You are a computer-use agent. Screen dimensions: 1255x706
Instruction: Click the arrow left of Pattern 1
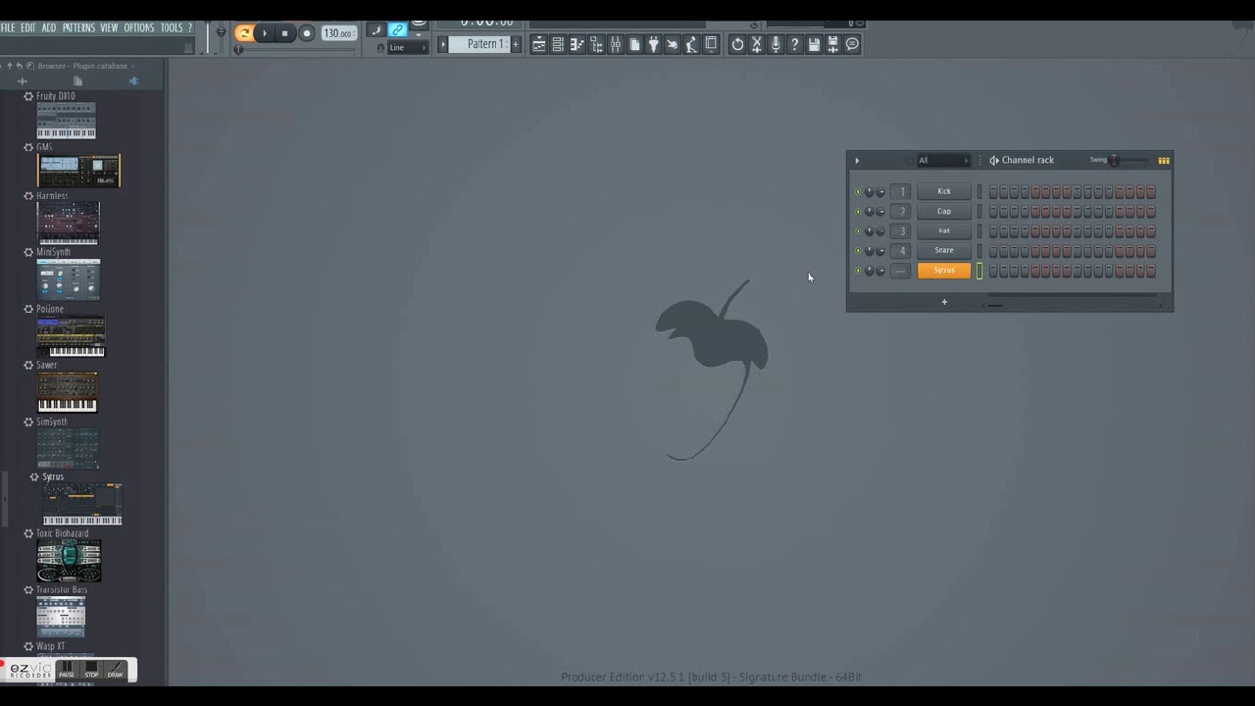(x=442, y=44)
